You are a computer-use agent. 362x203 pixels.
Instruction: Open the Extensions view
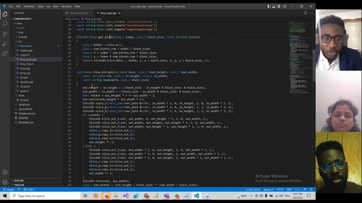pyautogui.click(x=5, y=54)
